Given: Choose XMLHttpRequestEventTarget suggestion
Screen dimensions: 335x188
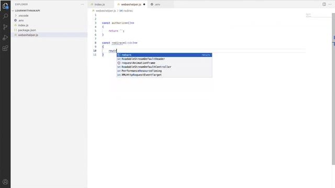Looking at the screenshot, I should [164, 75].
